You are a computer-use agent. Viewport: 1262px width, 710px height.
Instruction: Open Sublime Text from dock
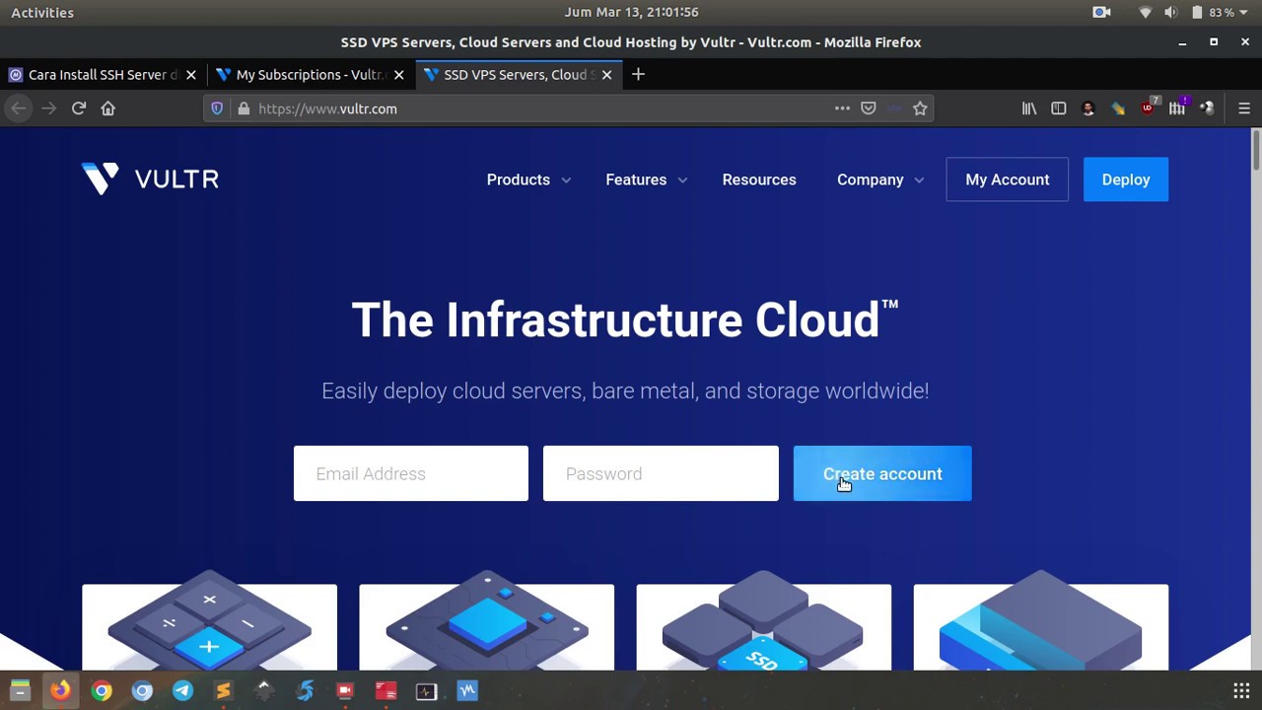224,691
